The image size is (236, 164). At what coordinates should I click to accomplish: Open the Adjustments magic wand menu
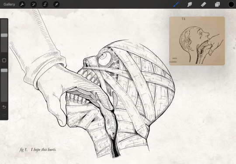click(34, 4)
